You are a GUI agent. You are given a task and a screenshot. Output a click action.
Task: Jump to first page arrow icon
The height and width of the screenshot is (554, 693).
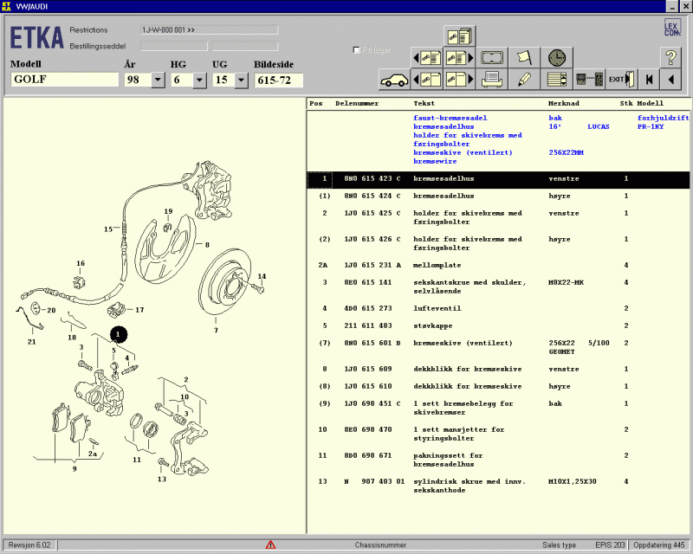tap(647, 80)
